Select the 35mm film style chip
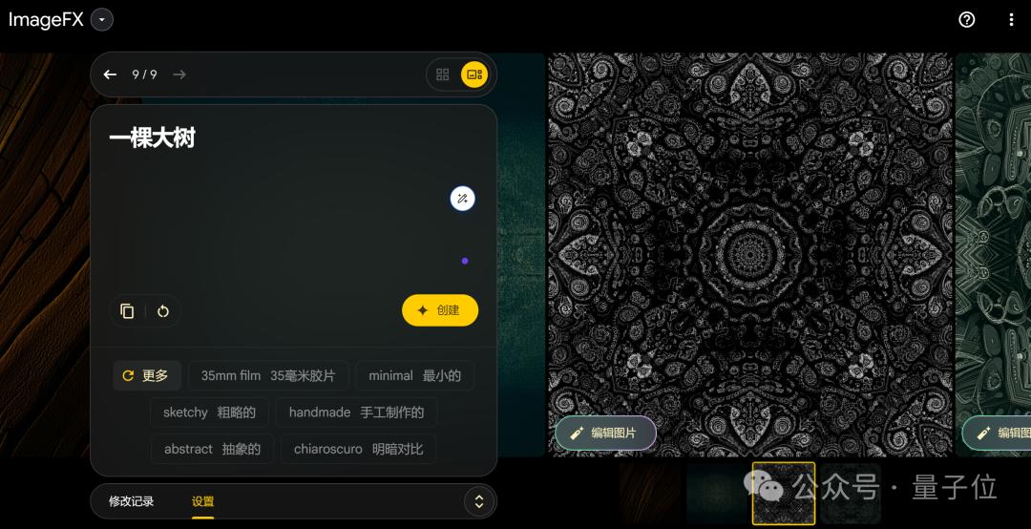Viewport: 1031px width, 529px height. [268, 376]
